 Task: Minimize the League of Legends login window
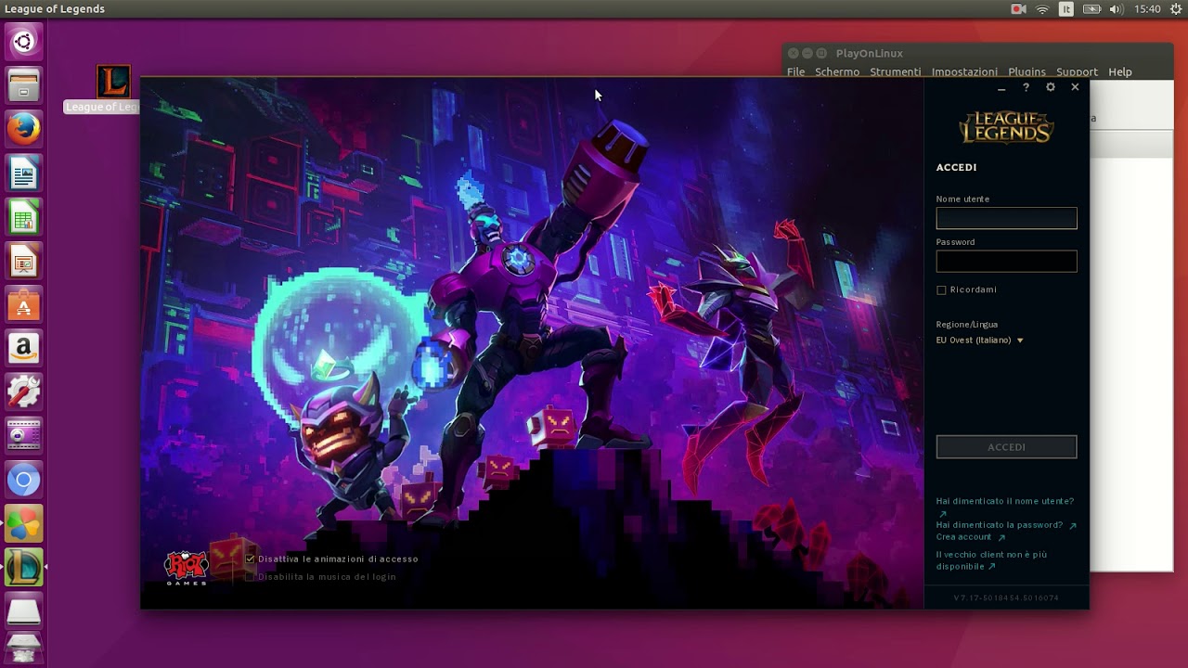[x=1001, y=88]
